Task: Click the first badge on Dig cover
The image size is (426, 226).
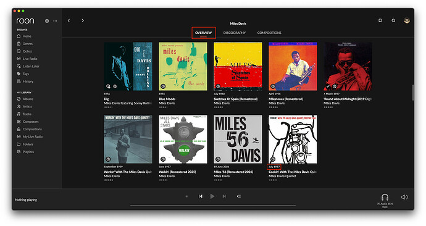Action: (x=108, y=86)
